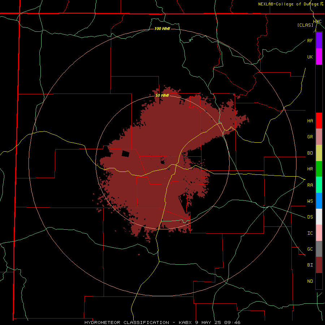Pick the HR green legend swatch
This screenshot has width=325, height=325.
(x=319, y=169)
